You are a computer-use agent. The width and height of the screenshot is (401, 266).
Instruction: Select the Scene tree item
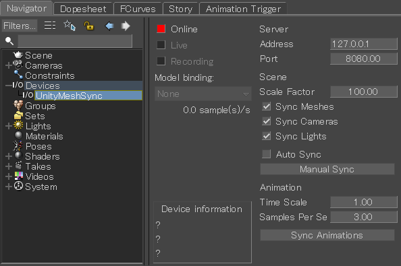coord(38,55)
